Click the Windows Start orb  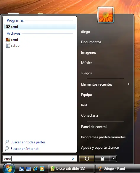9,169
